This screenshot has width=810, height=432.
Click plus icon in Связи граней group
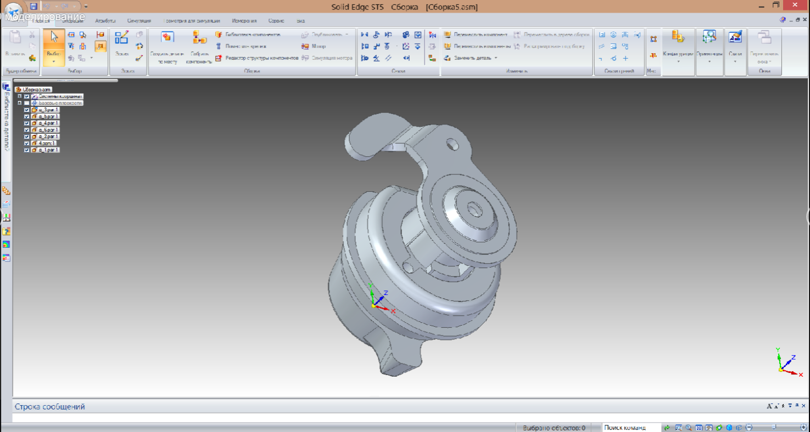coord(625,58)
